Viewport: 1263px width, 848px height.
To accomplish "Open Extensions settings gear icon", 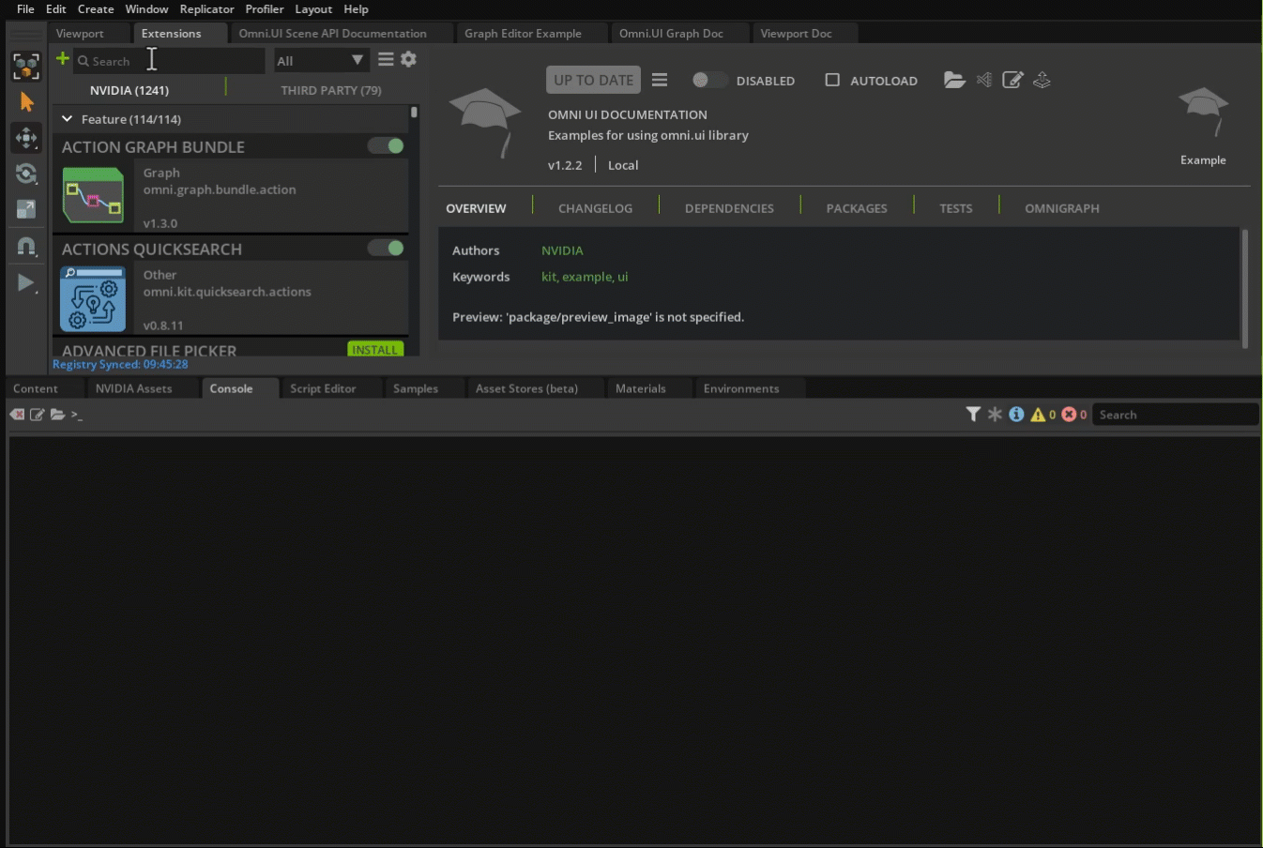I will [408, 59].
